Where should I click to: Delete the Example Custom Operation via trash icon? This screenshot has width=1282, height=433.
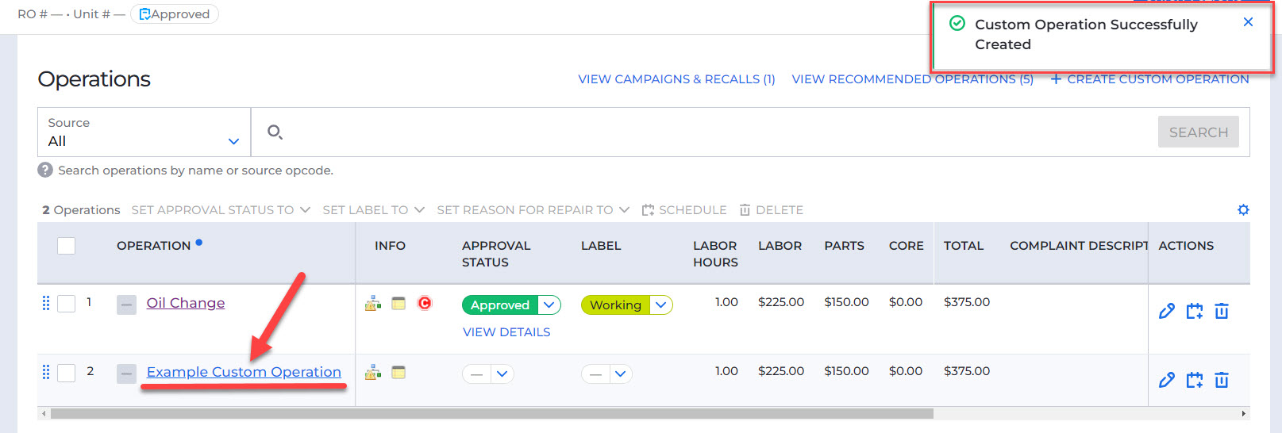coord(1222,380)
